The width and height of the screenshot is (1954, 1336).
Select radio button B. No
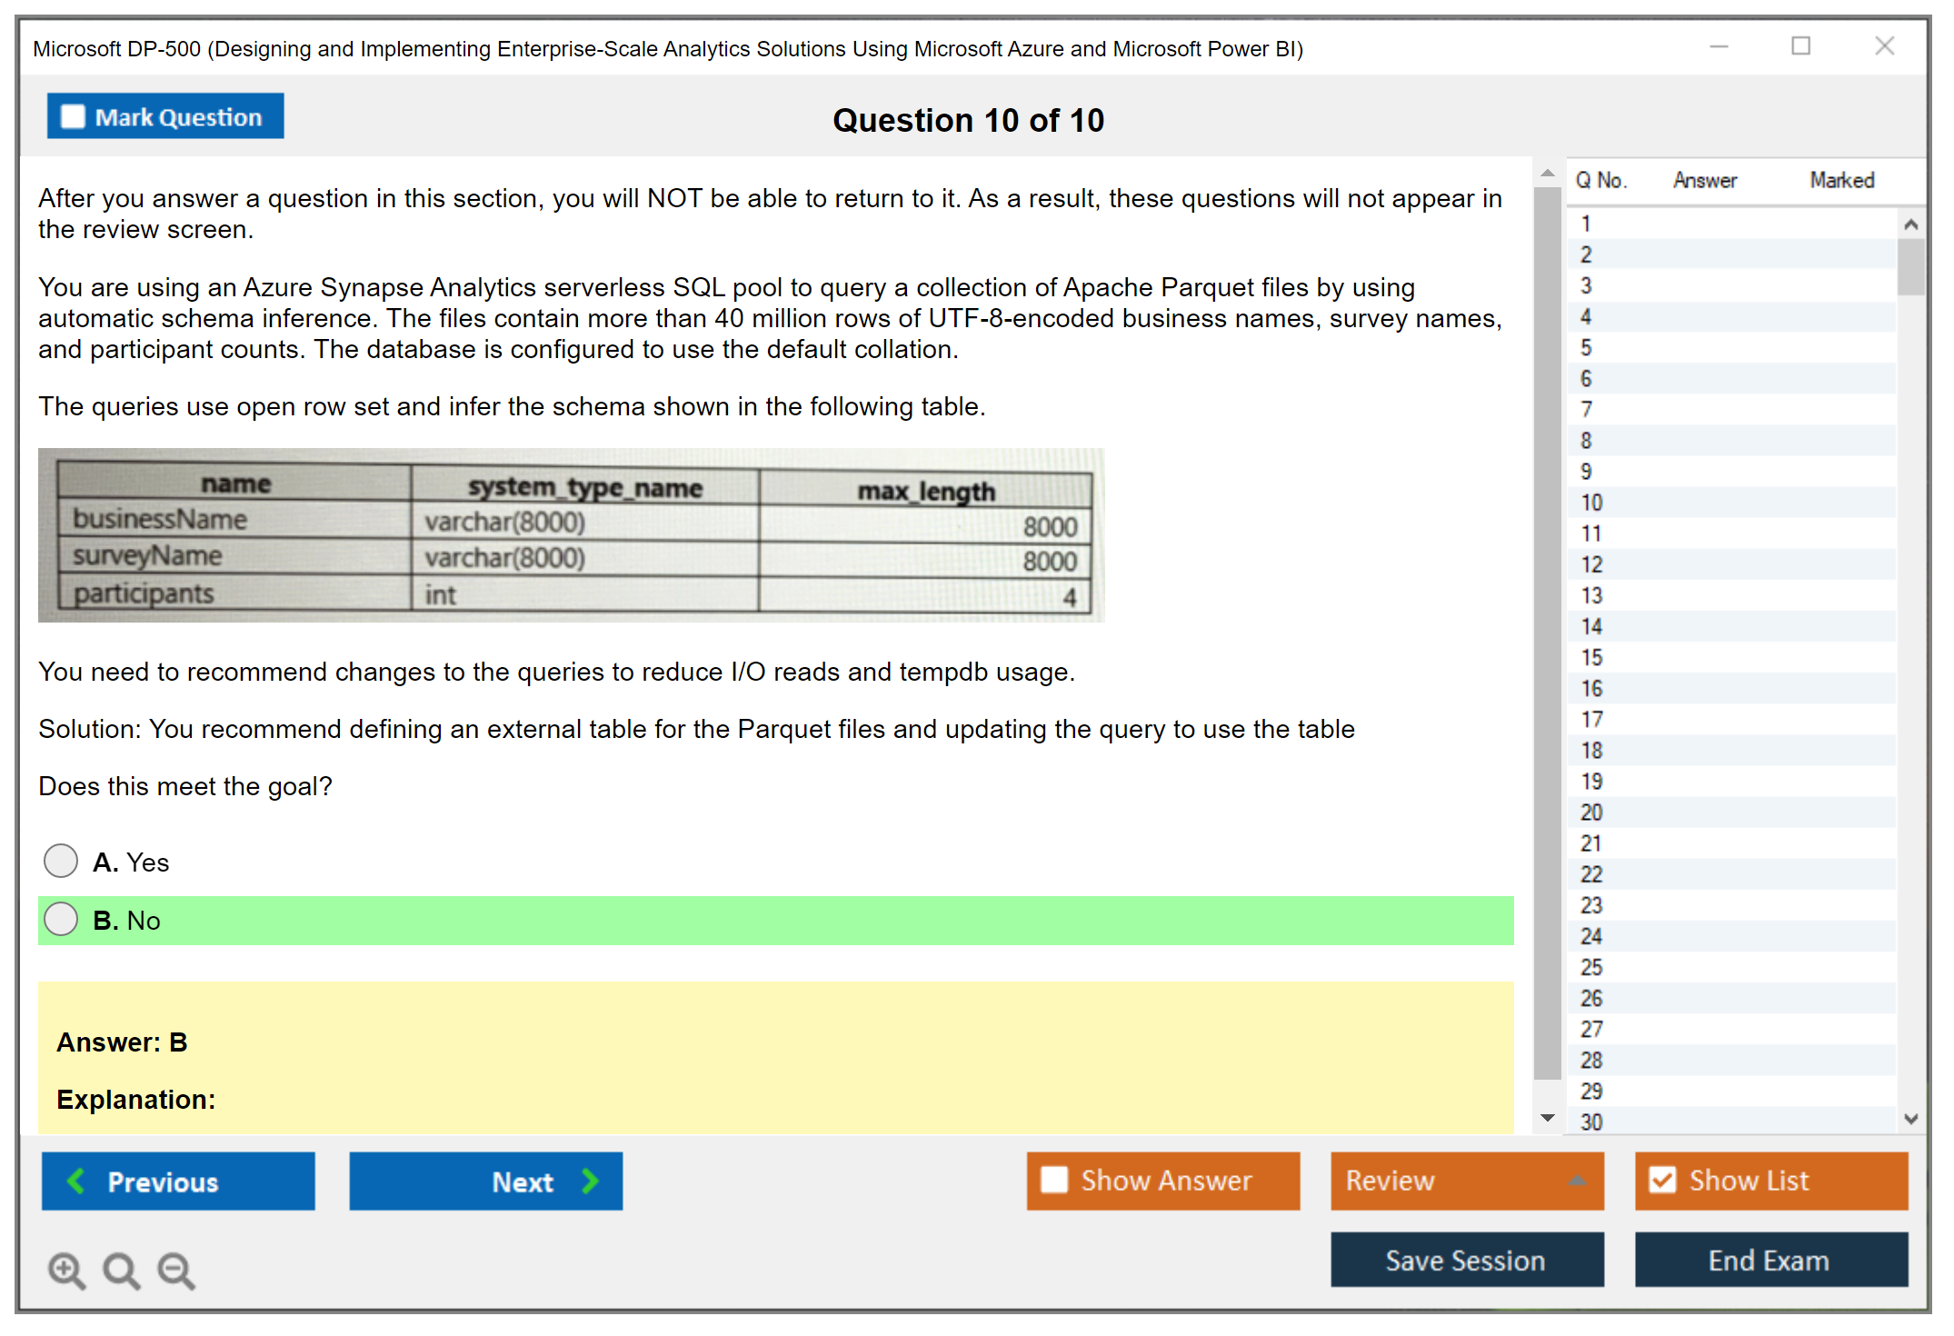coord(61,919)
